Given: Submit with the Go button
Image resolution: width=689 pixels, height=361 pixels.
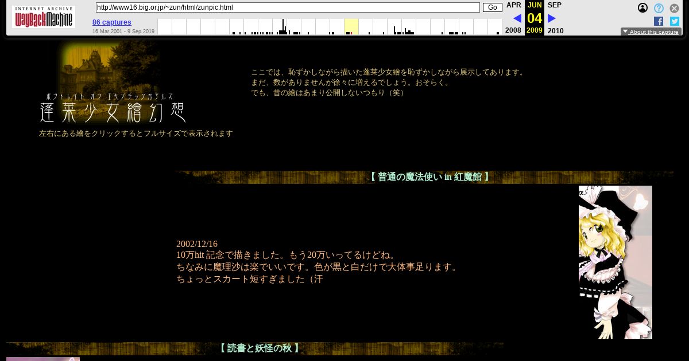Looking at the screenshot, I should [x=493, y=7].
